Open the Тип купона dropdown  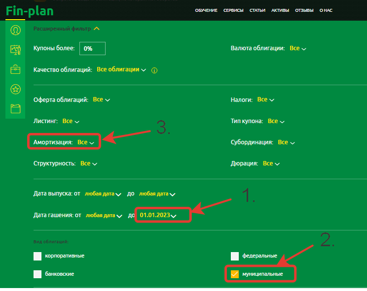pyautogui.click(x=276, y=121)
